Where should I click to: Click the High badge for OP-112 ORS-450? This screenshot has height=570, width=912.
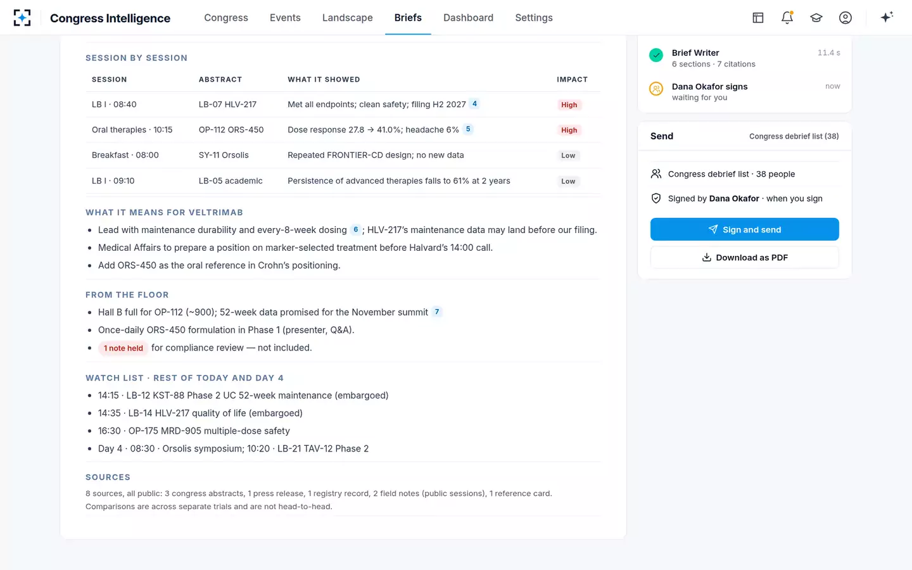tap(569, 130)
